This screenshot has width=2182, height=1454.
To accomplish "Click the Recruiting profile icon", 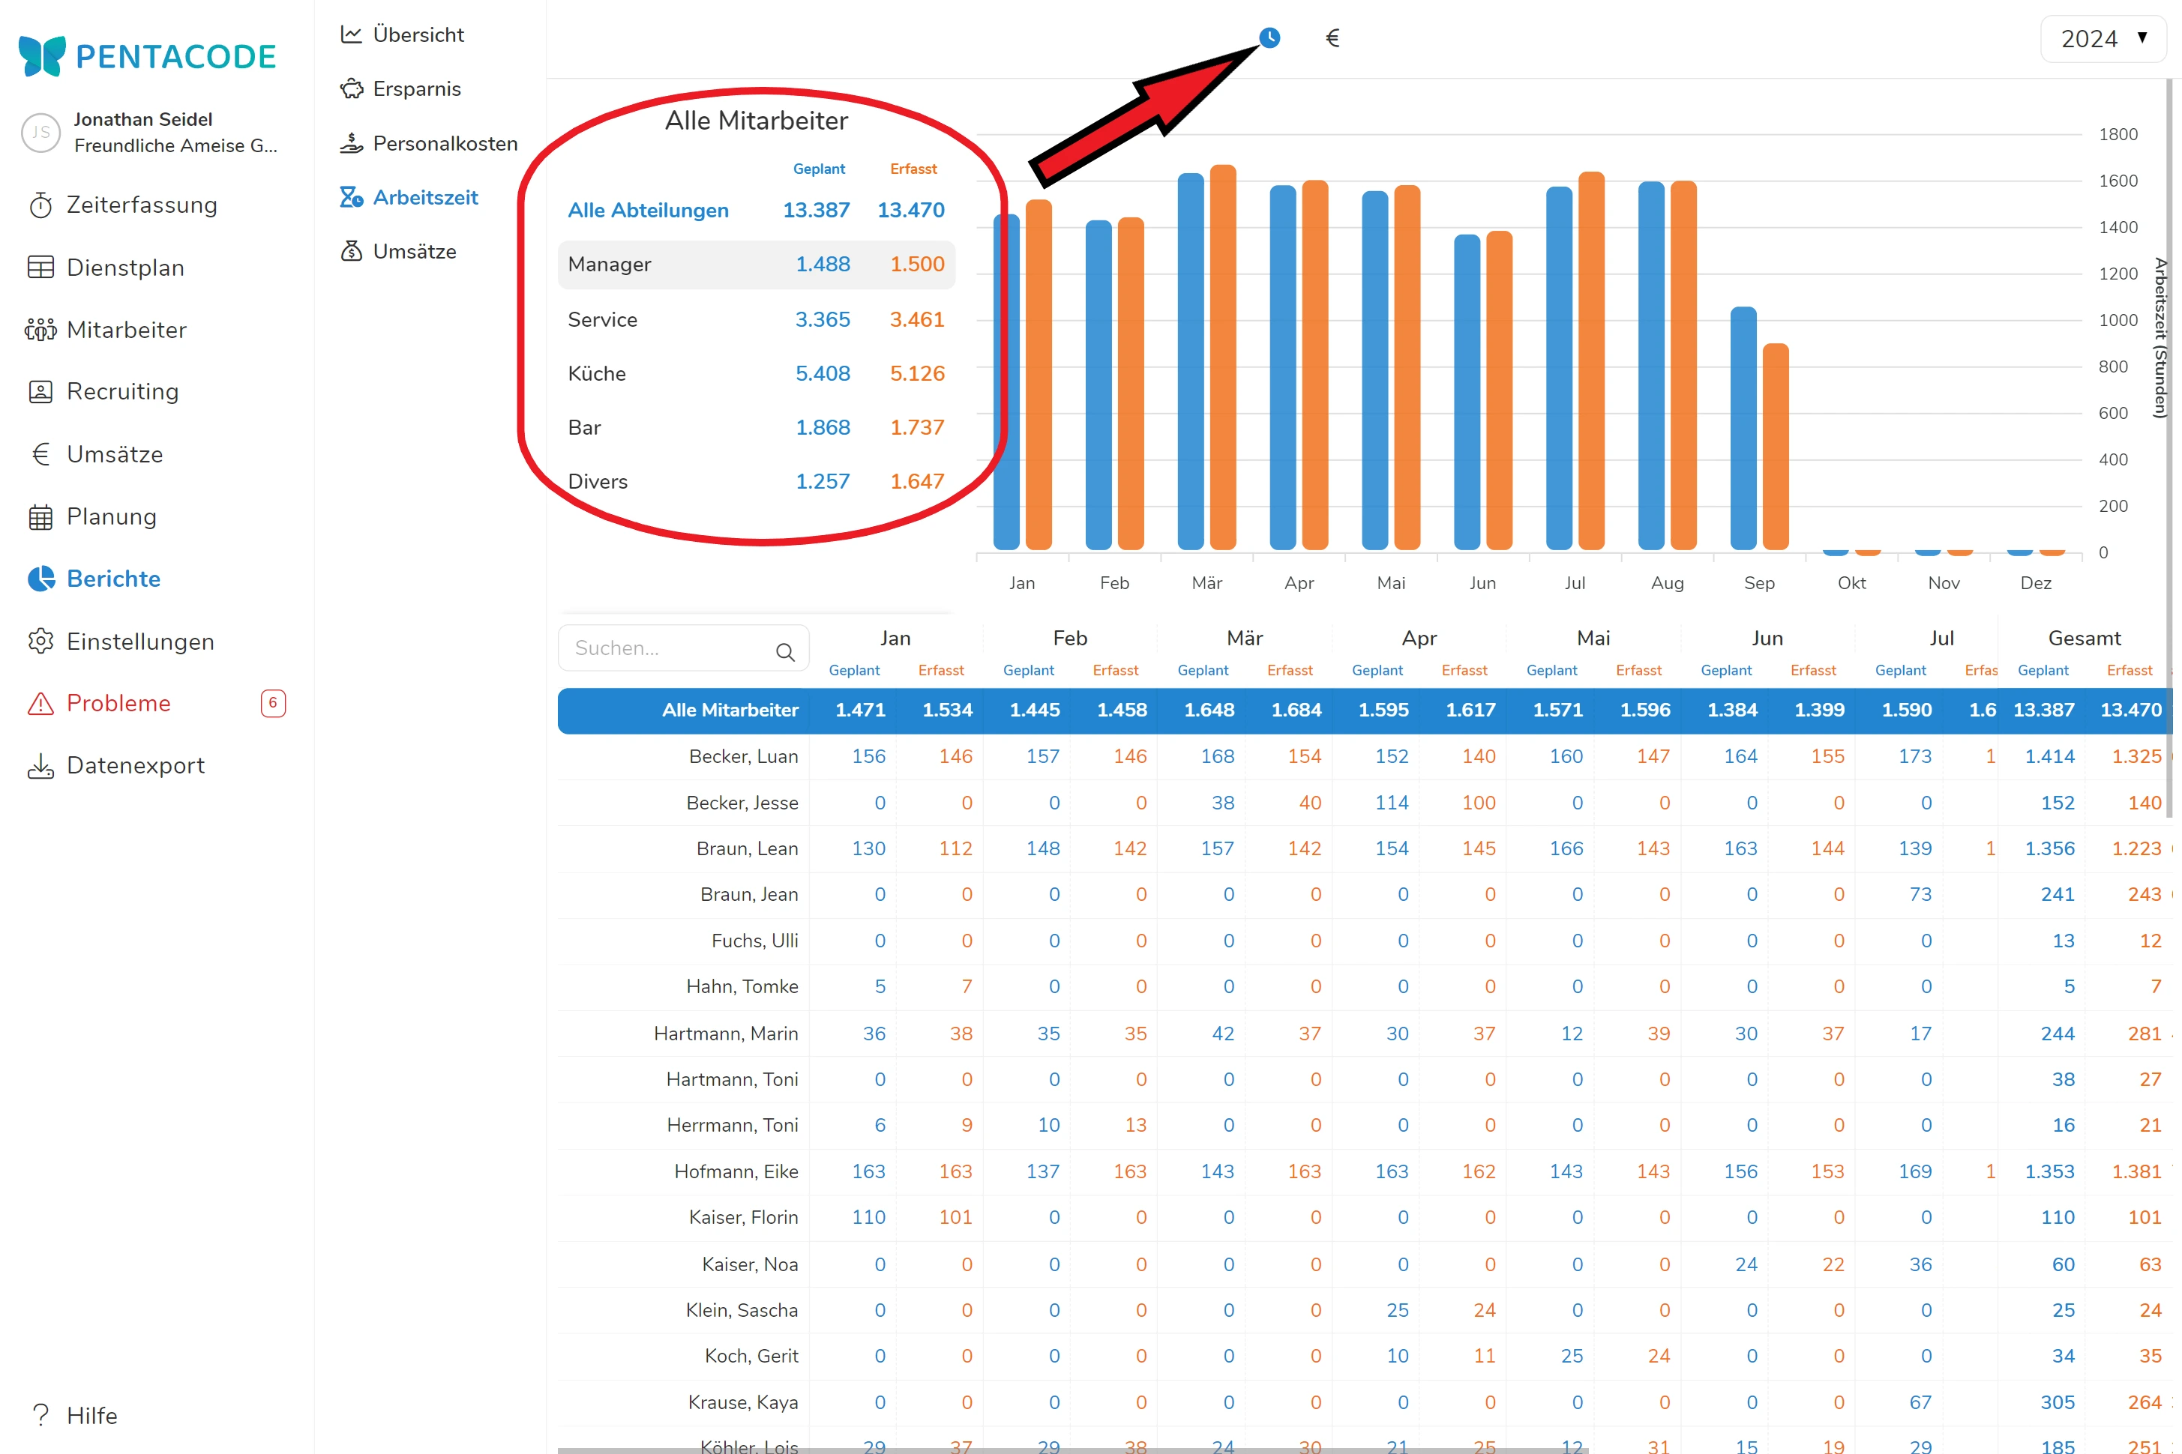I will coord(40,391).
